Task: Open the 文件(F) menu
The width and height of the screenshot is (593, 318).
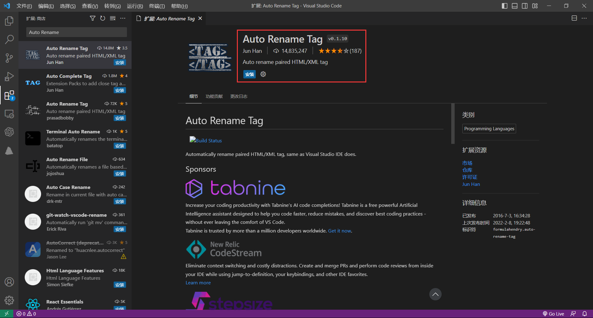Action: click(x=24, y=6)
